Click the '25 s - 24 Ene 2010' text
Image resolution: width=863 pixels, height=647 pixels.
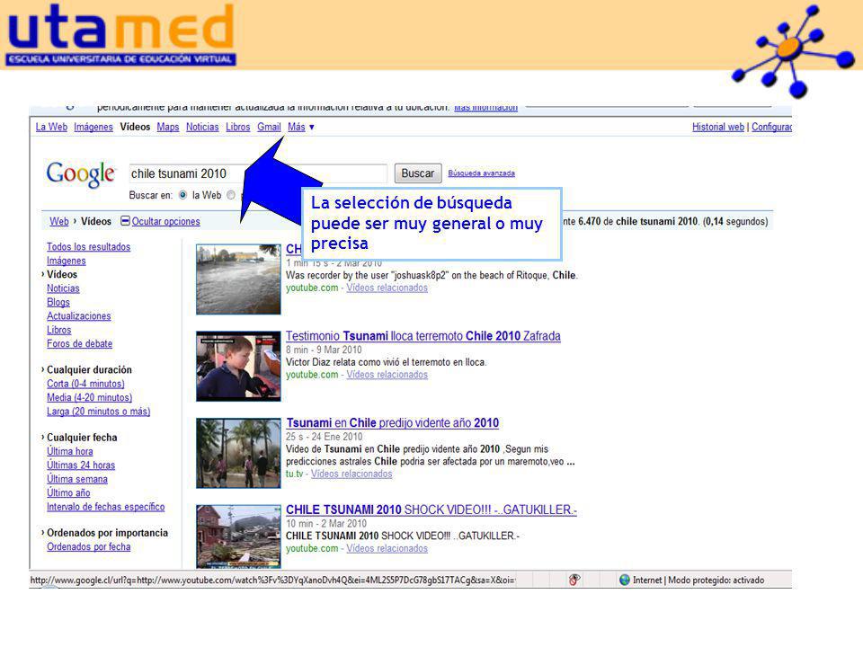pos(325,437)
